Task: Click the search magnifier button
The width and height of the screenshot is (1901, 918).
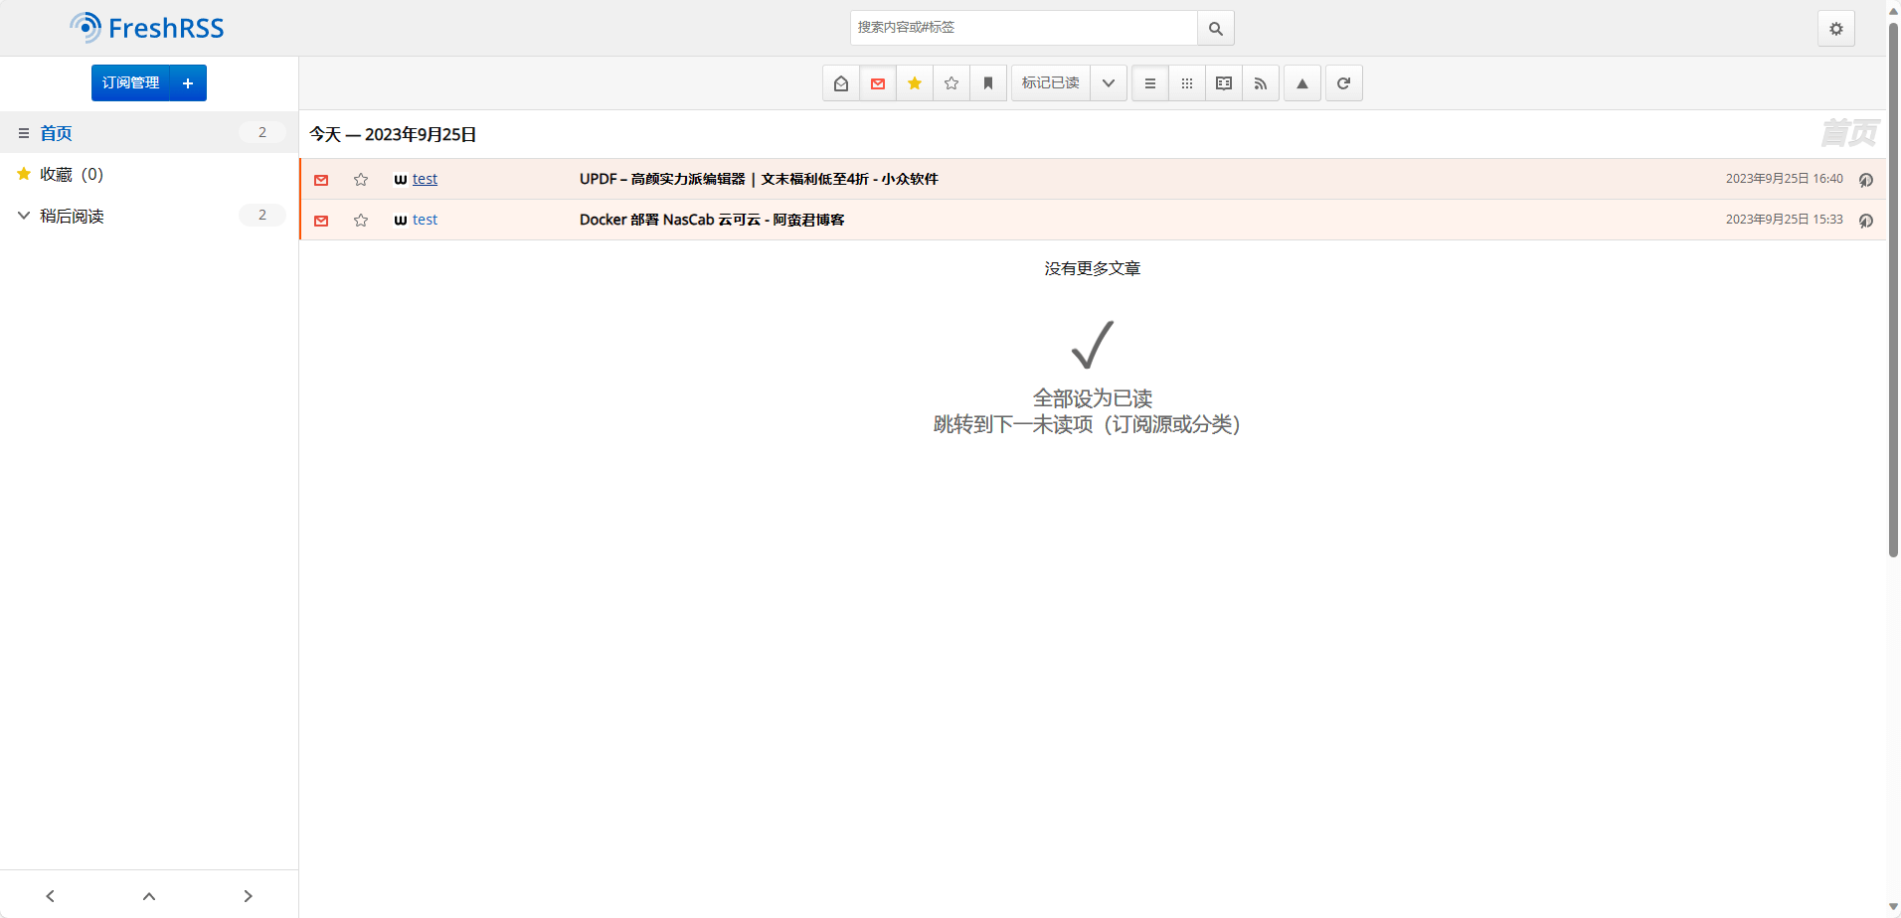Action: [x=1215, y=29]
